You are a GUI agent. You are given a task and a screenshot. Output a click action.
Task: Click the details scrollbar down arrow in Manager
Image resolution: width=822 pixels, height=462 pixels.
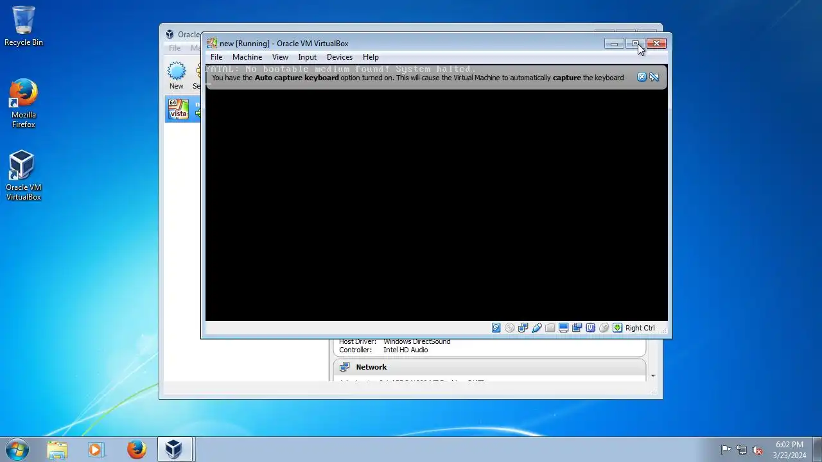tap(653, 376)
